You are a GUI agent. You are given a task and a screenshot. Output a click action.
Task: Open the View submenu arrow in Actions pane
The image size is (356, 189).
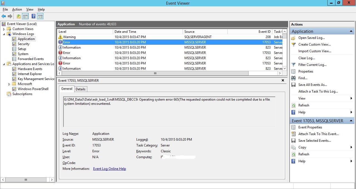tap(351, 98)
